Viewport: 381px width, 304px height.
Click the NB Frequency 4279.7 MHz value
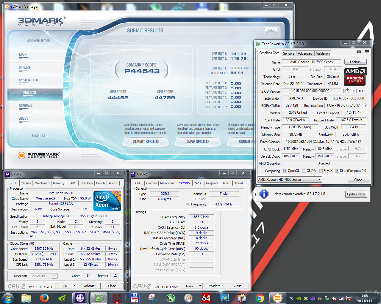pyautogui.click(x=224, y=204)
